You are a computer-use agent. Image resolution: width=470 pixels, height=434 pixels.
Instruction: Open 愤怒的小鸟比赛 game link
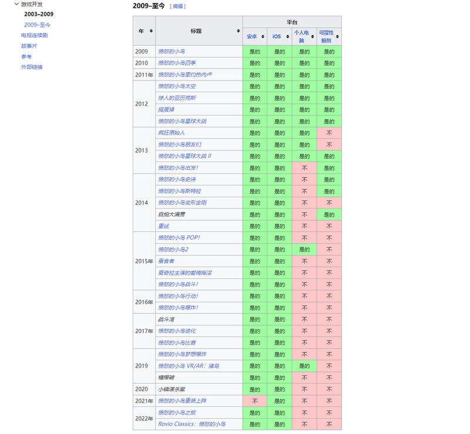177,342
